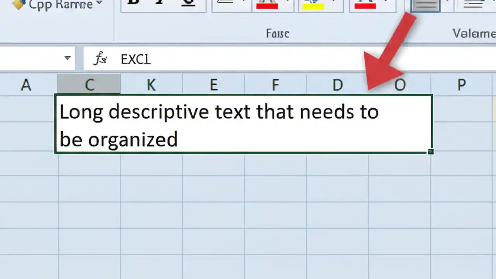Apply underline formatting to the text

(x=188, y=3)
